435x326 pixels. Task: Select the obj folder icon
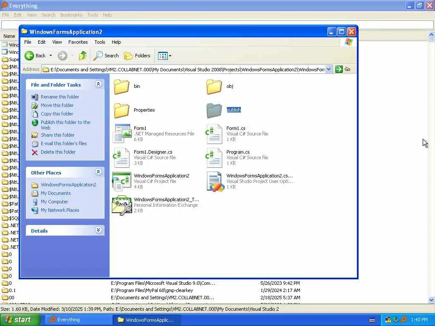(214, 87)
